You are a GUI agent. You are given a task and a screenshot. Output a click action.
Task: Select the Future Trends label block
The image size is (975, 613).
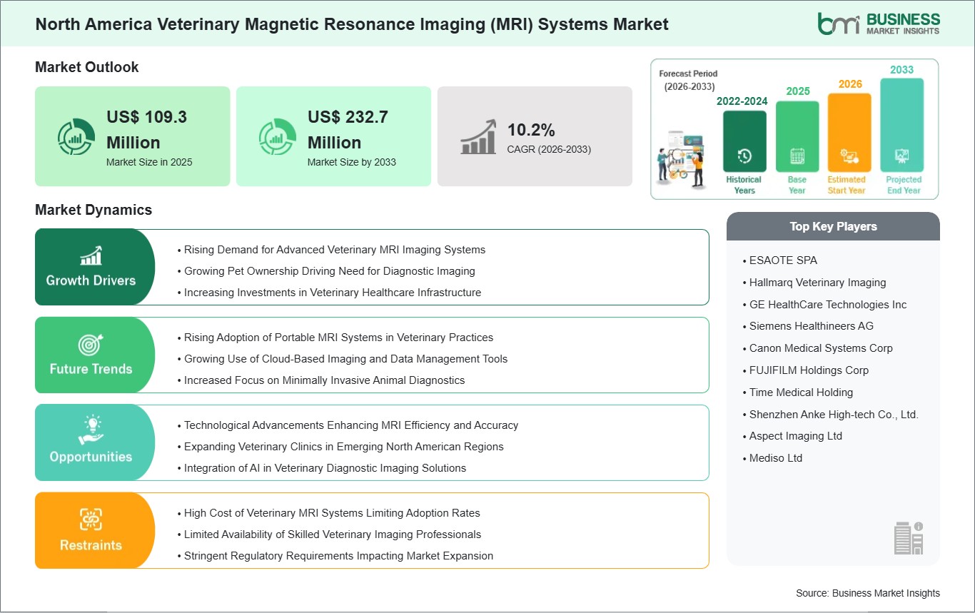[95, 355]
